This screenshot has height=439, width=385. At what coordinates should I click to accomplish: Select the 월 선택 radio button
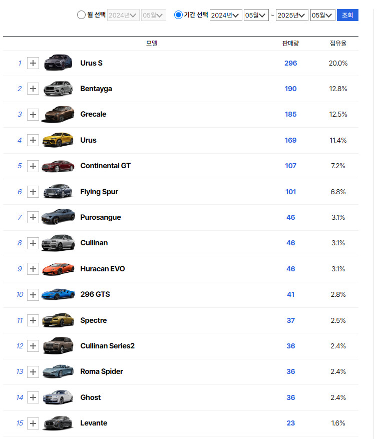(81, 15)
